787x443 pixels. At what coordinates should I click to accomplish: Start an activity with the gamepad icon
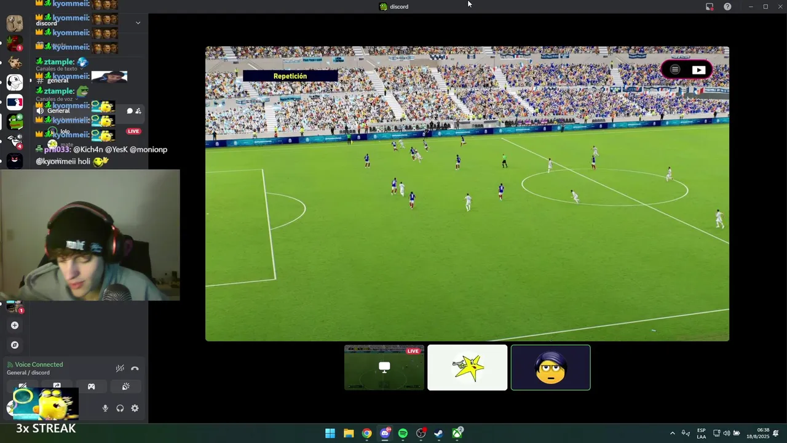91,386
